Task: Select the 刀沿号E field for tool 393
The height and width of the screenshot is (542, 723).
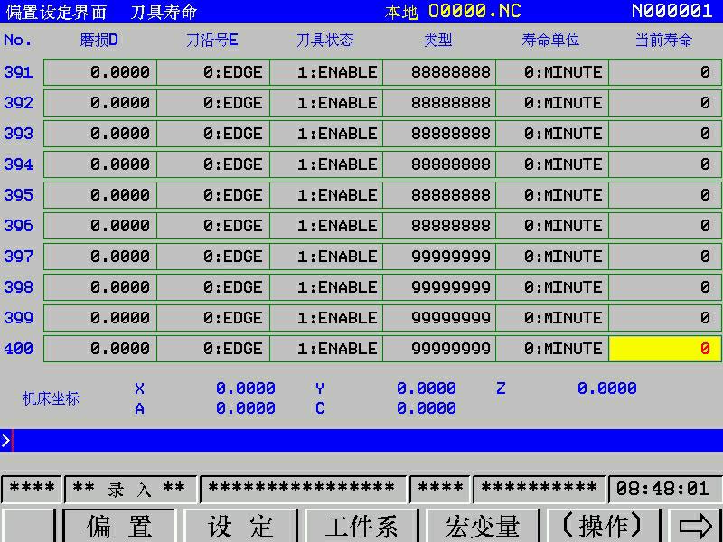Action: [x=213, y=134]
